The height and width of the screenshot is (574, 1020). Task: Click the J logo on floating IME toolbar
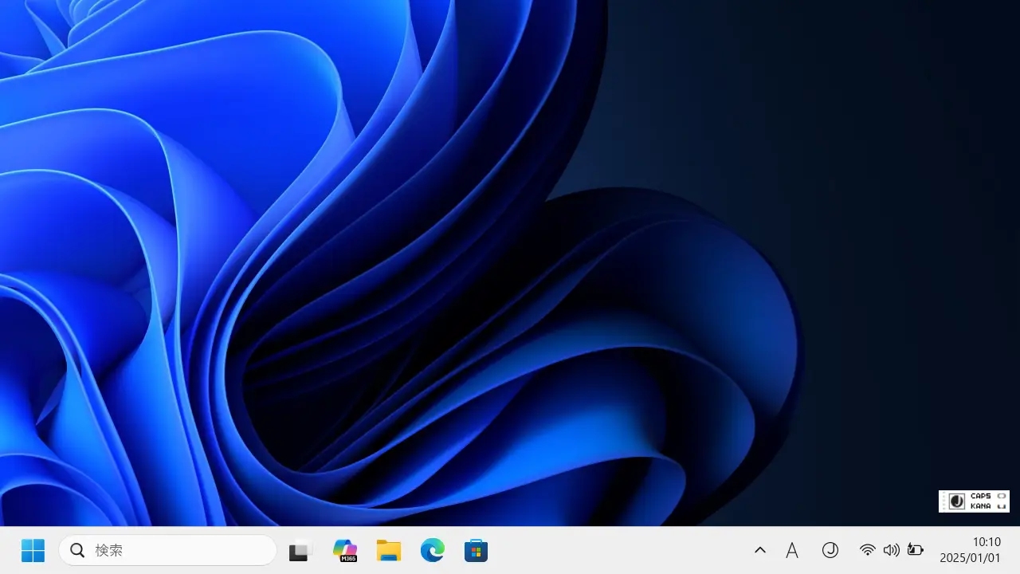[957, 501]
